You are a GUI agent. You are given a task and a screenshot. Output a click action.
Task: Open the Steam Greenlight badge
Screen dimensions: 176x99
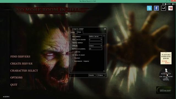point(164,90)
